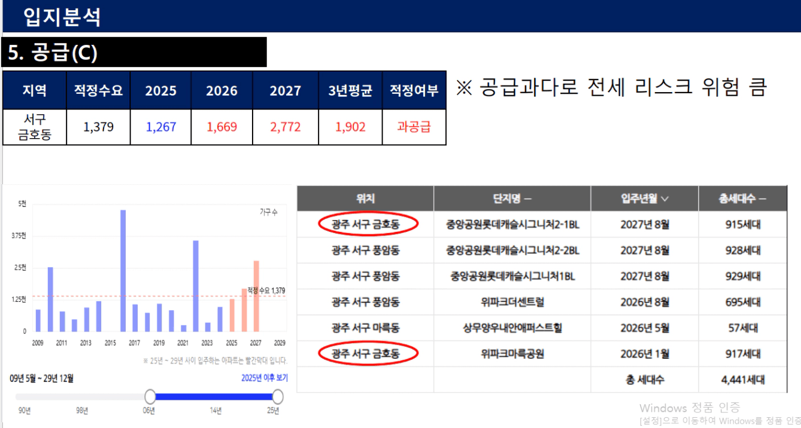Click the 929세대 cell
The width and height of the screenshot is (801, 428).
743,276
